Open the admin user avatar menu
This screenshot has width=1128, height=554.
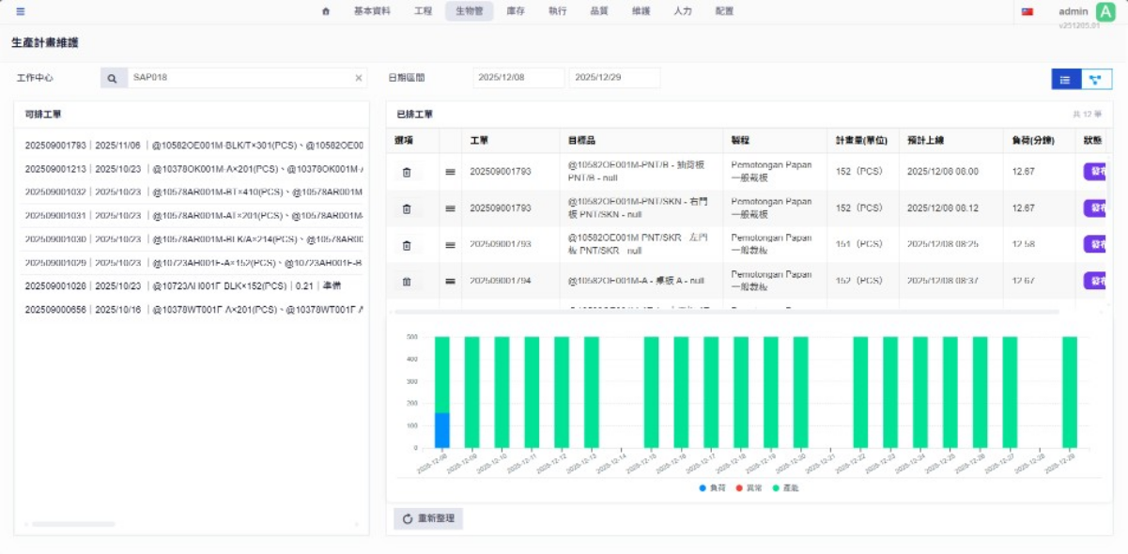1105,12
